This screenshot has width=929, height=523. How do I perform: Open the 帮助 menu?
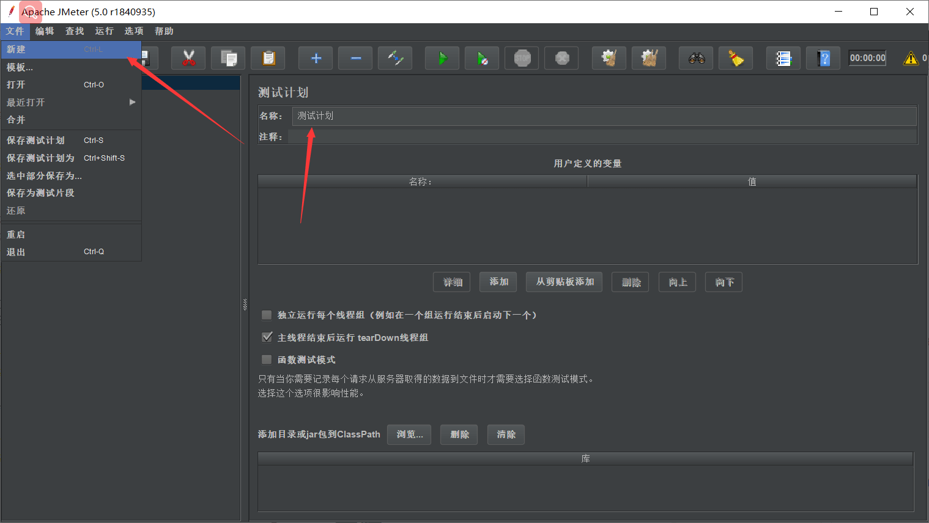tap(164, 31)
